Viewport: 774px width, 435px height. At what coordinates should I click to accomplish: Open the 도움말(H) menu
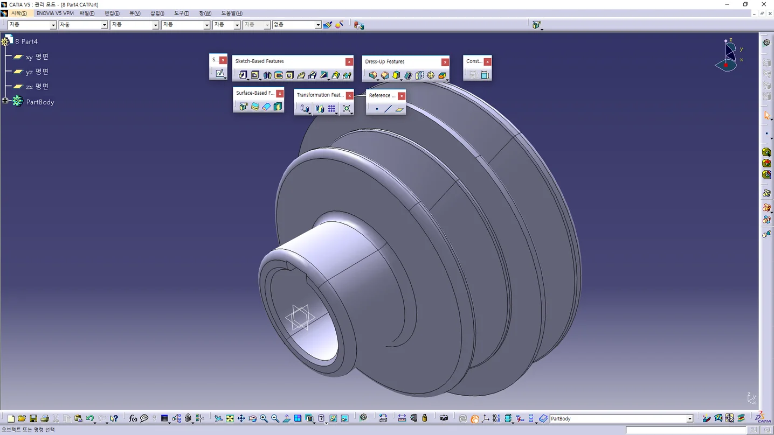[x=232, y=13]
